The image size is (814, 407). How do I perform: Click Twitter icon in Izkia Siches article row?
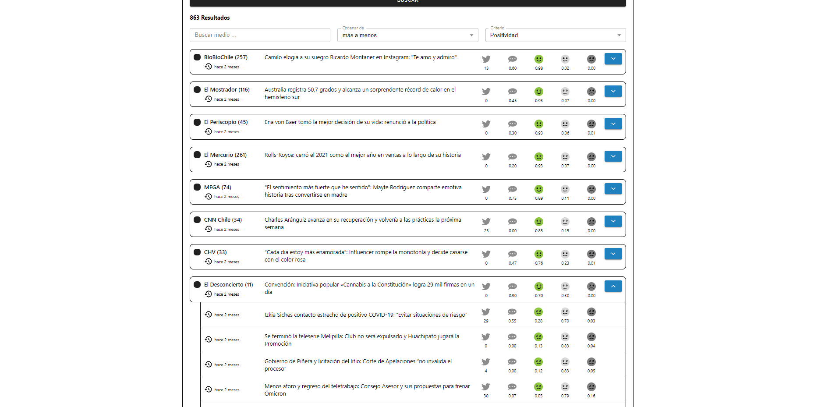(x=485, y=312)
